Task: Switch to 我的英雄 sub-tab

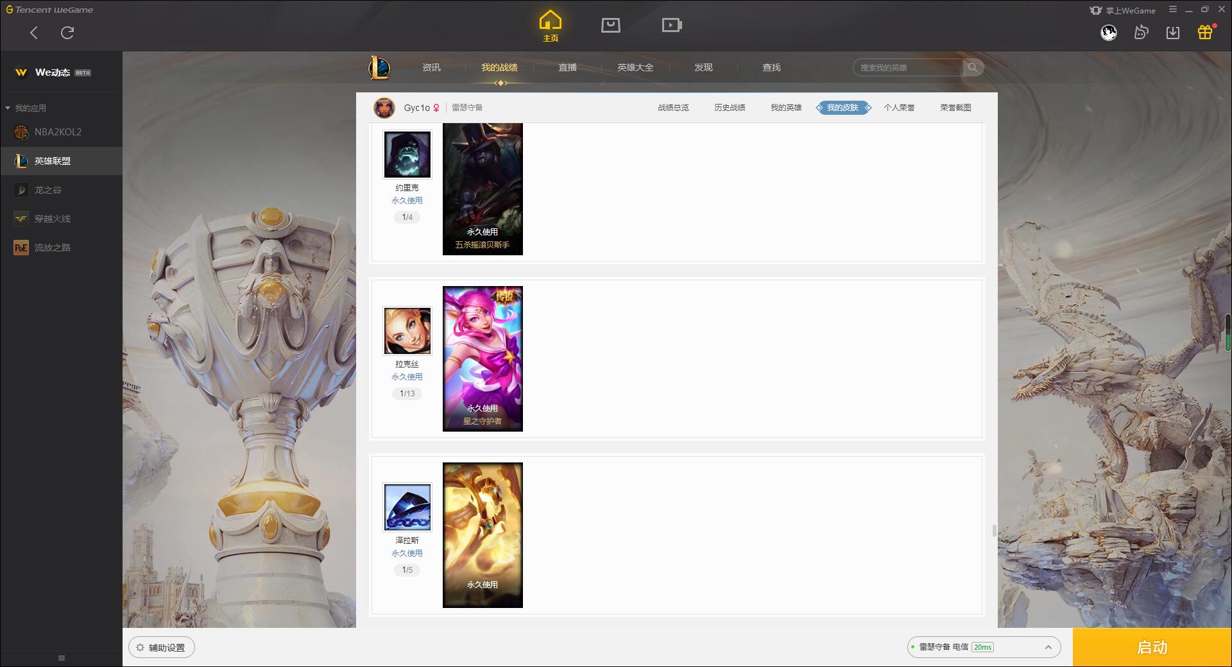Action: [x=786, y=108]
